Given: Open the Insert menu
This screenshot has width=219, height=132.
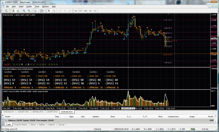Looking at the screenshot, I should [21, 6].
